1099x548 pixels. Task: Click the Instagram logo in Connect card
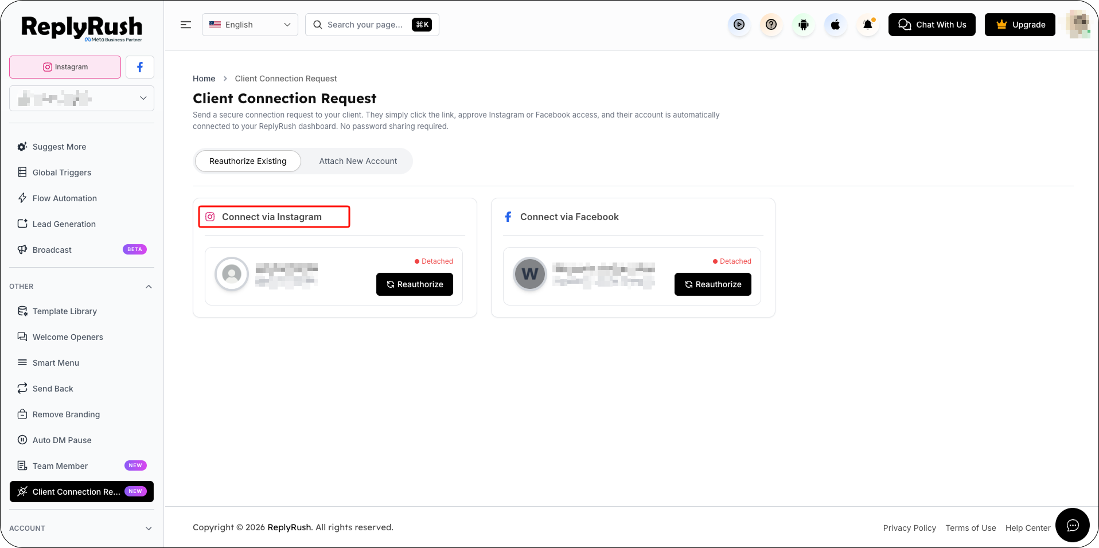(x=210, y=217)
